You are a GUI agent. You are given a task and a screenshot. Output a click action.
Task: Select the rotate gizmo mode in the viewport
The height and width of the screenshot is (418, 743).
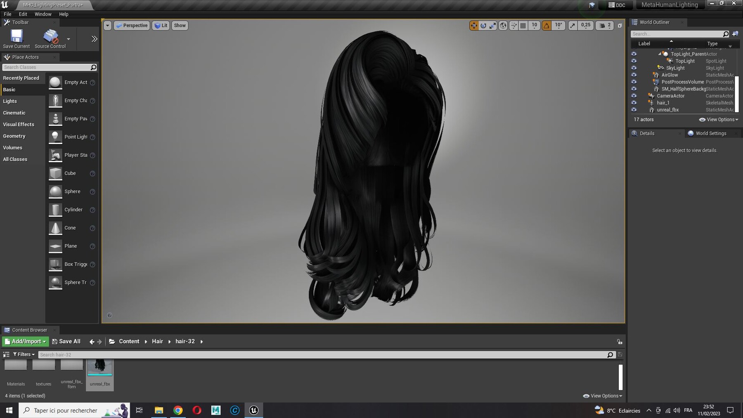pyautogui.click(x=483, y=26)
